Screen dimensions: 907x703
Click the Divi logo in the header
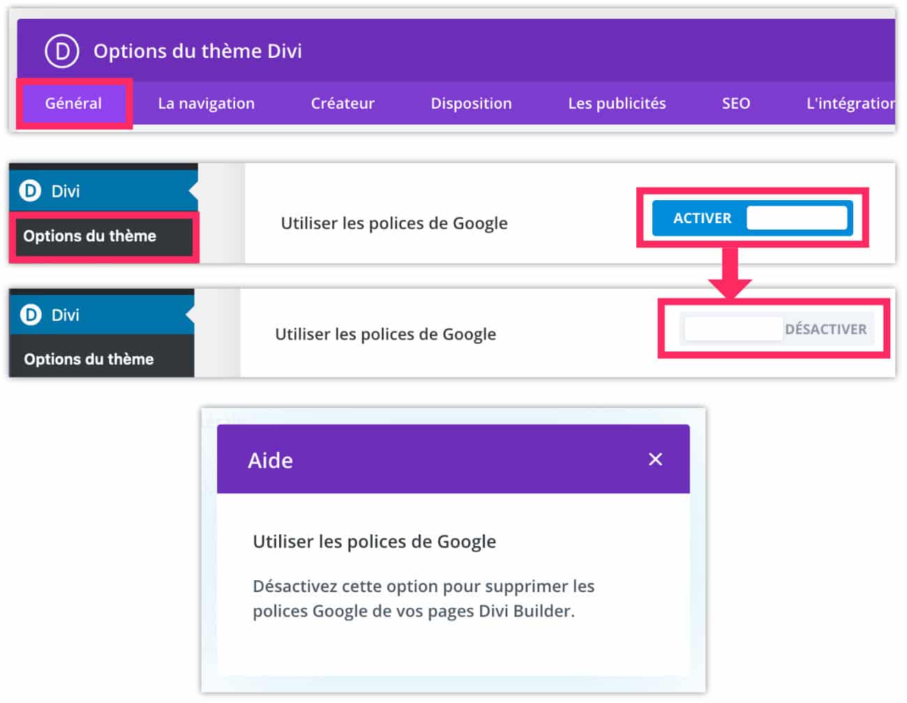tap(61, 51)
